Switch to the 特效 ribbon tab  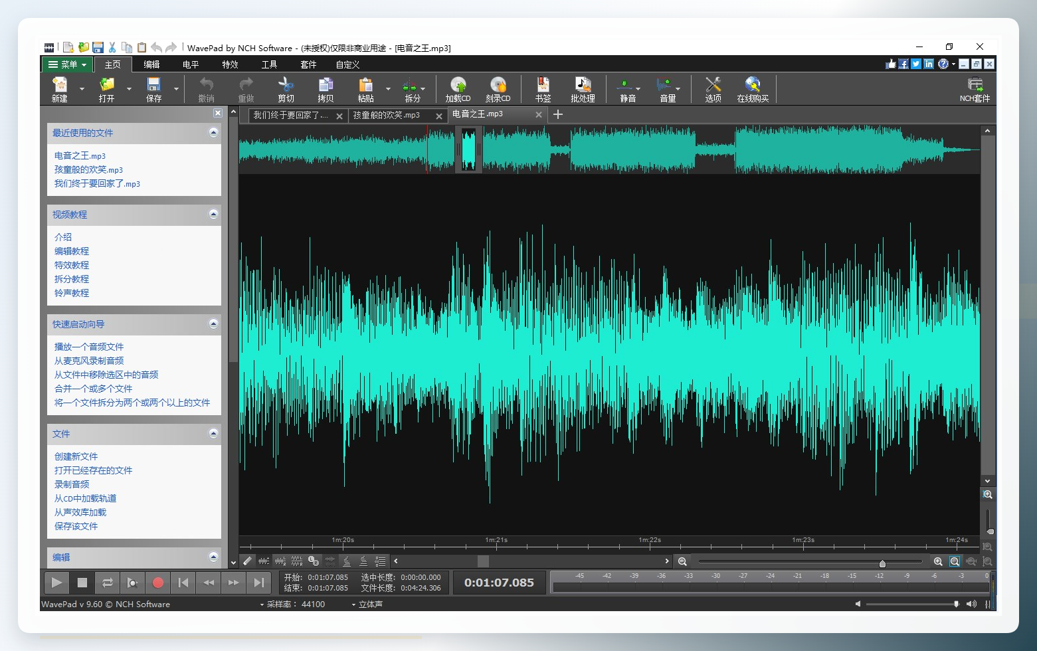coord(230,64)
